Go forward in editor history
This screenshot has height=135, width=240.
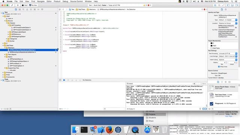(66, 9)
